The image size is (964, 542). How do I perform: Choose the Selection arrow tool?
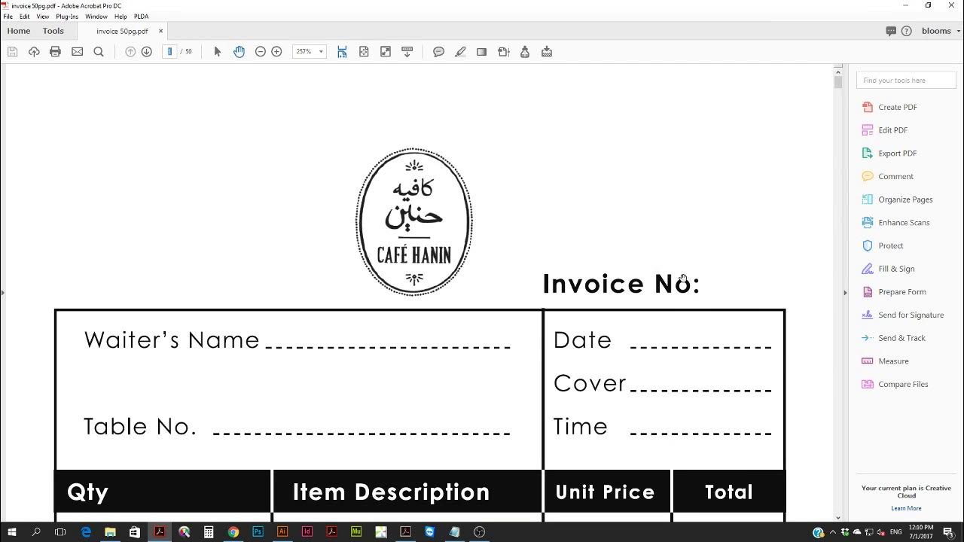[x=218, y=52]
